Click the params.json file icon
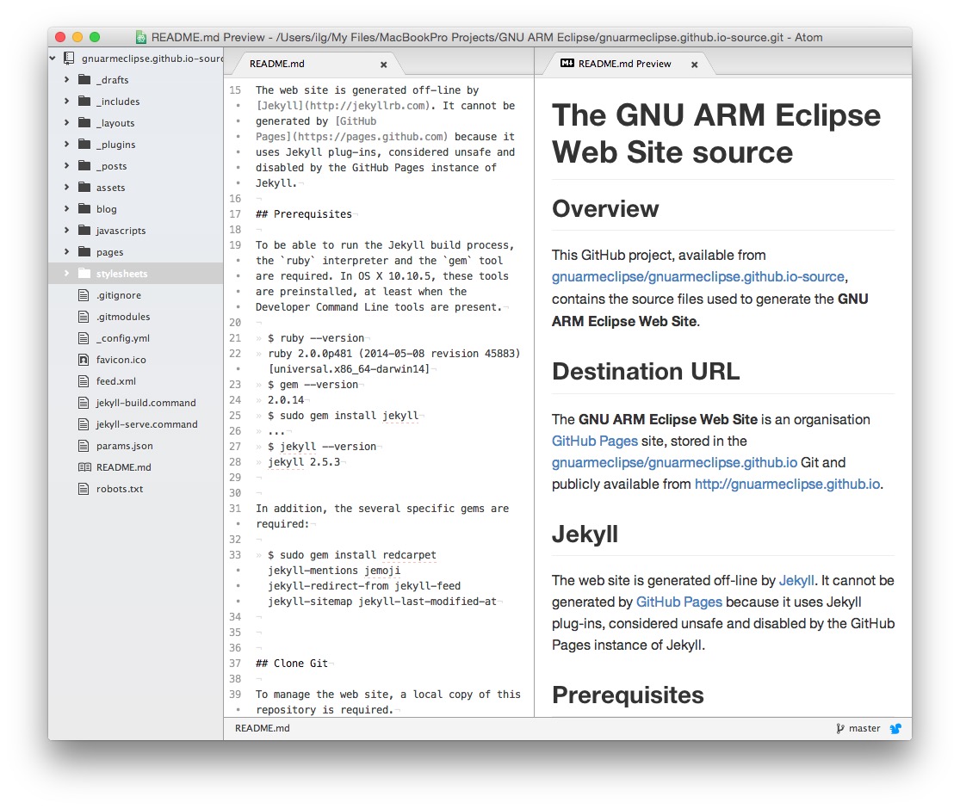Screen dimensions: 960x809 coord(84,446)
